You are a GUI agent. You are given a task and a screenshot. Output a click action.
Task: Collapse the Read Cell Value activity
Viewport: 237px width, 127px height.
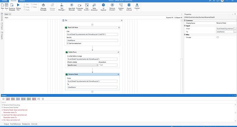pyautogui.click(x=119, y=27)
